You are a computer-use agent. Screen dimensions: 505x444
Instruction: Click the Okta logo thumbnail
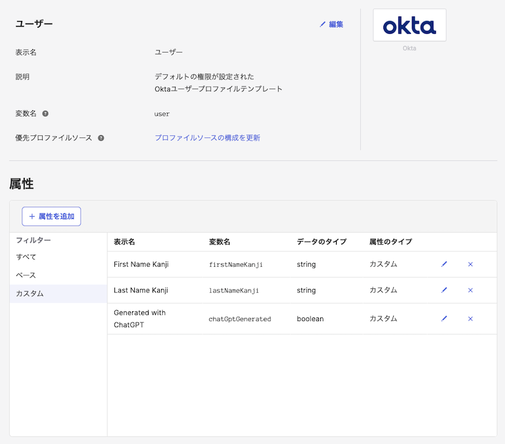pyautogui.click(x=409, y=26)
